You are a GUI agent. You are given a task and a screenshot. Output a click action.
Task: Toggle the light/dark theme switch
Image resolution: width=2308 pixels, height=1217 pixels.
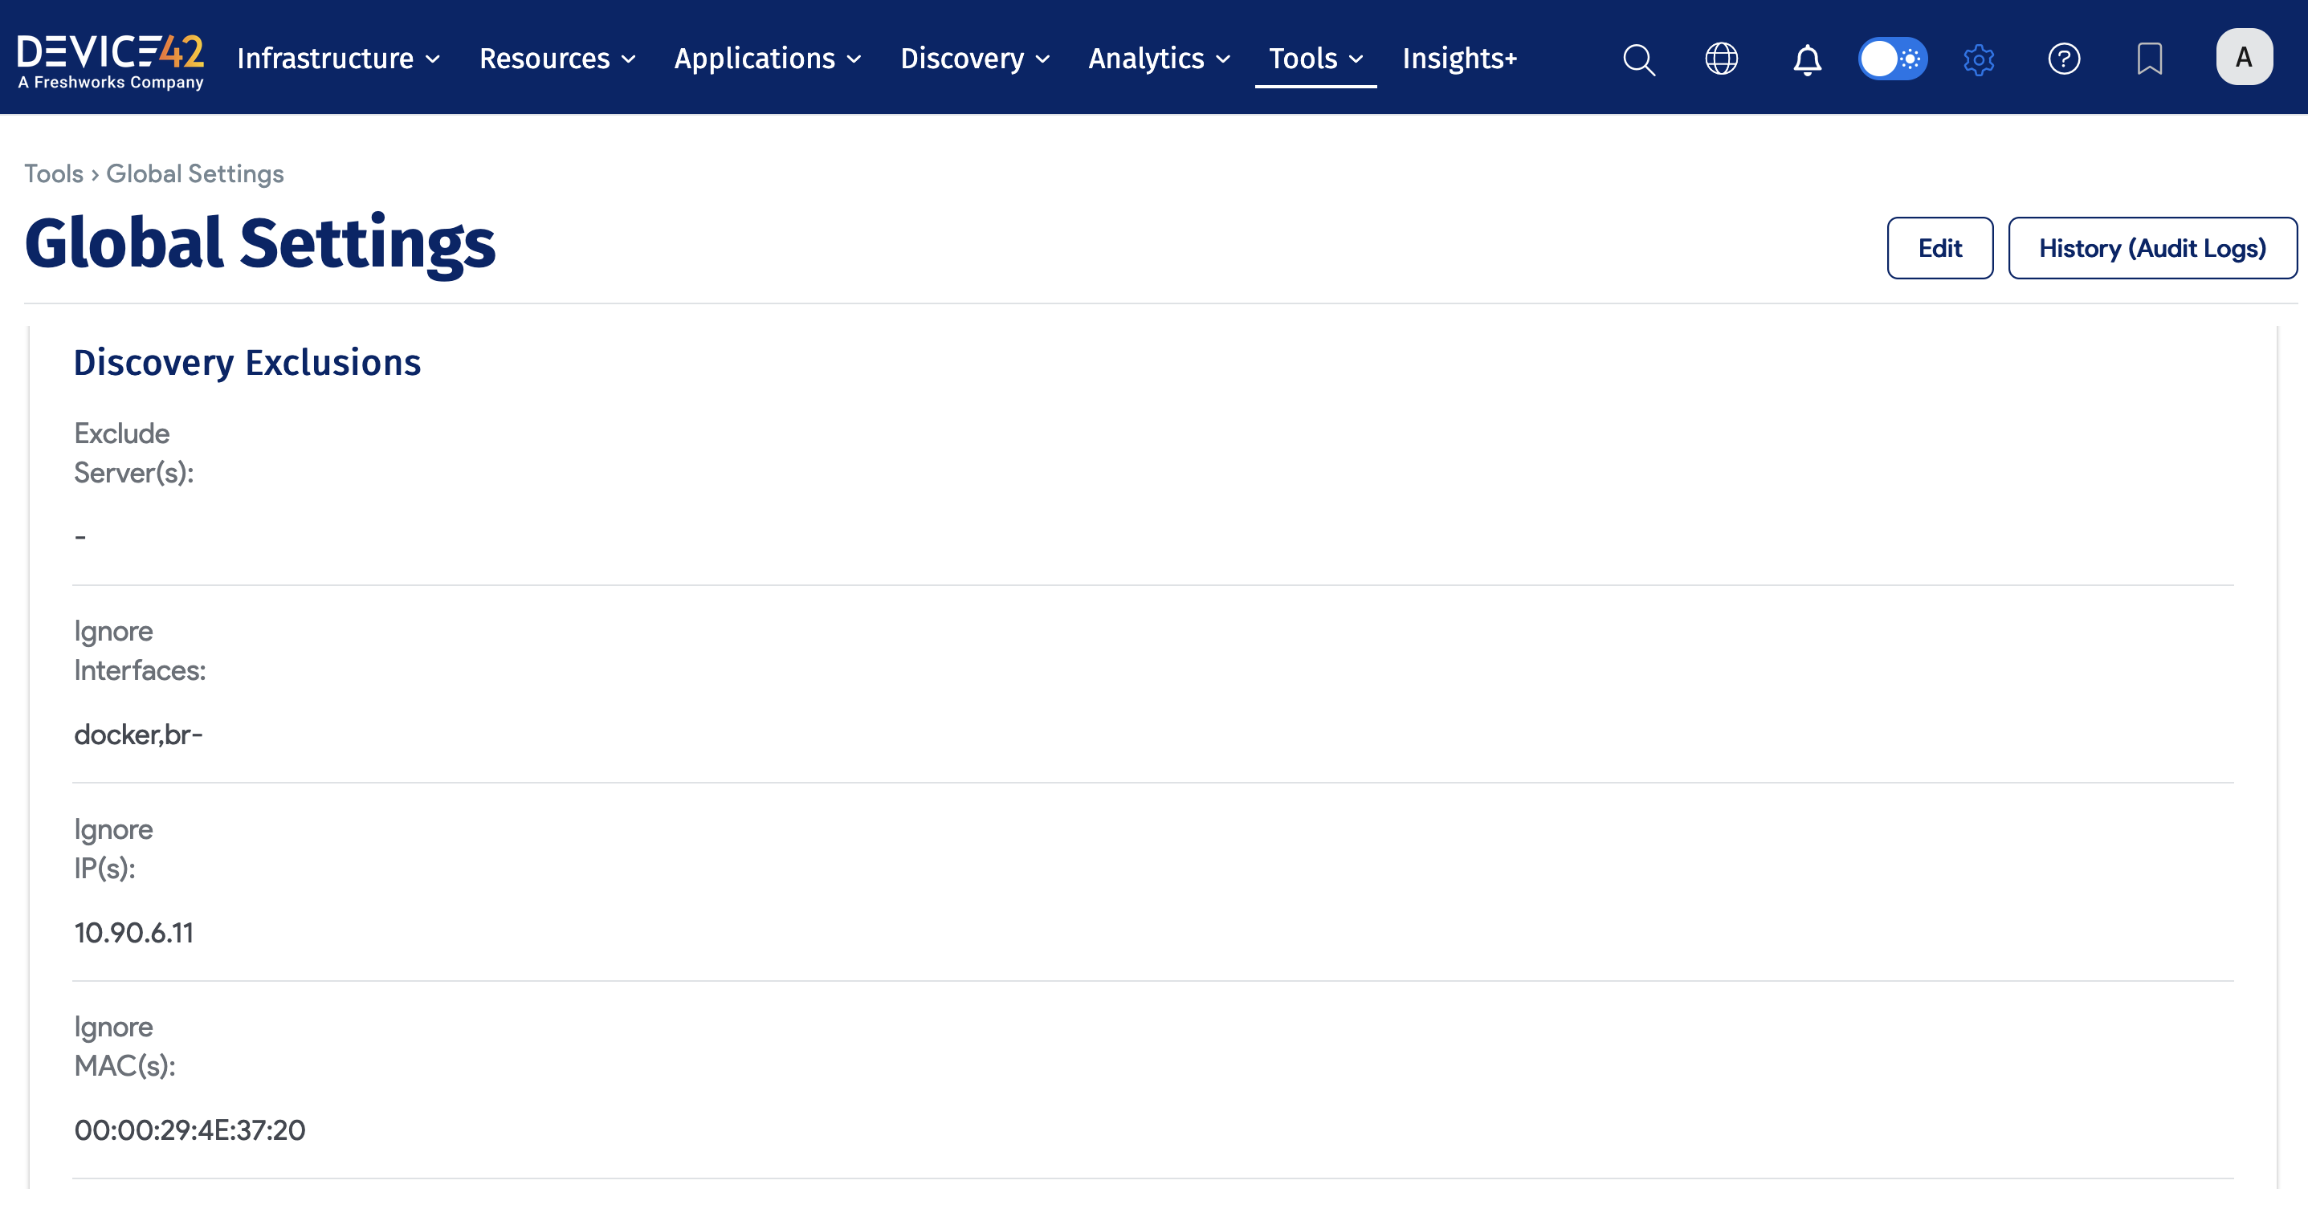pyautogui.click(x=1892, y=59)
